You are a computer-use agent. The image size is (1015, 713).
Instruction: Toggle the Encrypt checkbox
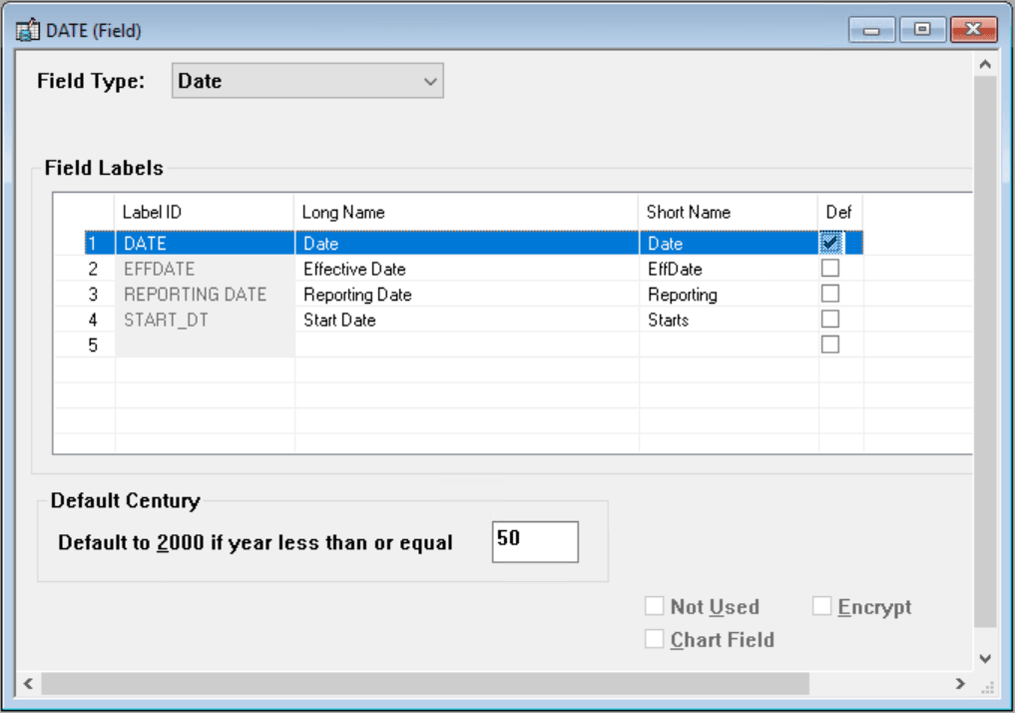coord(821,605)
